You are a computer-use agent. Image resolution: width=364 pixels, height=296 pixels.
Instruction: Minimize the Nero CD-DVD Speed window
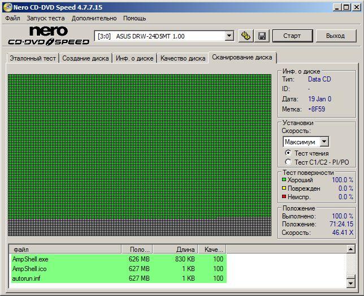click(337, 7)
